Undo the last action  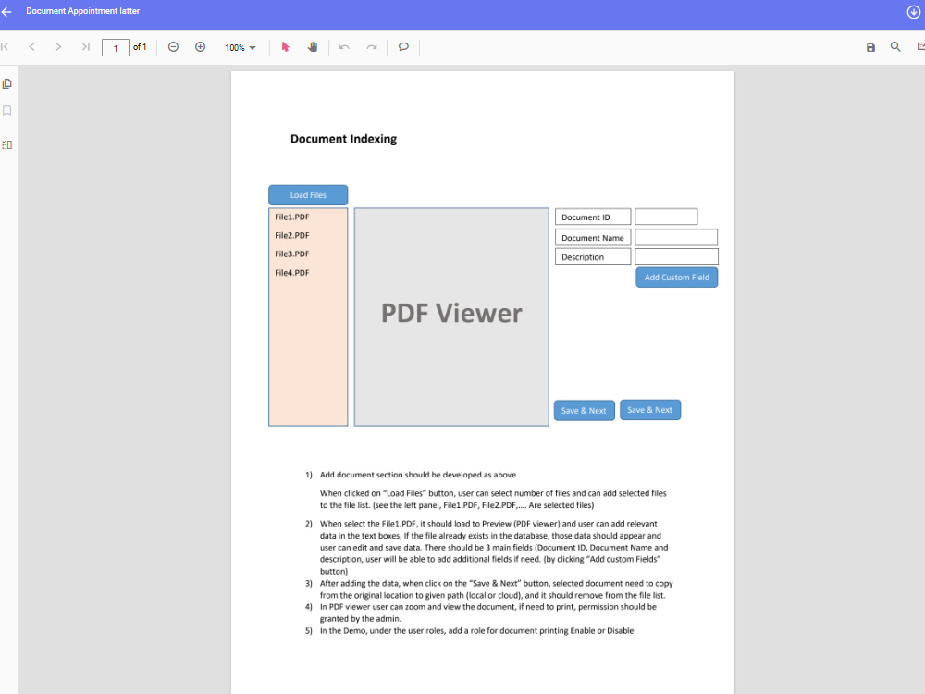[x=344, y=46]
